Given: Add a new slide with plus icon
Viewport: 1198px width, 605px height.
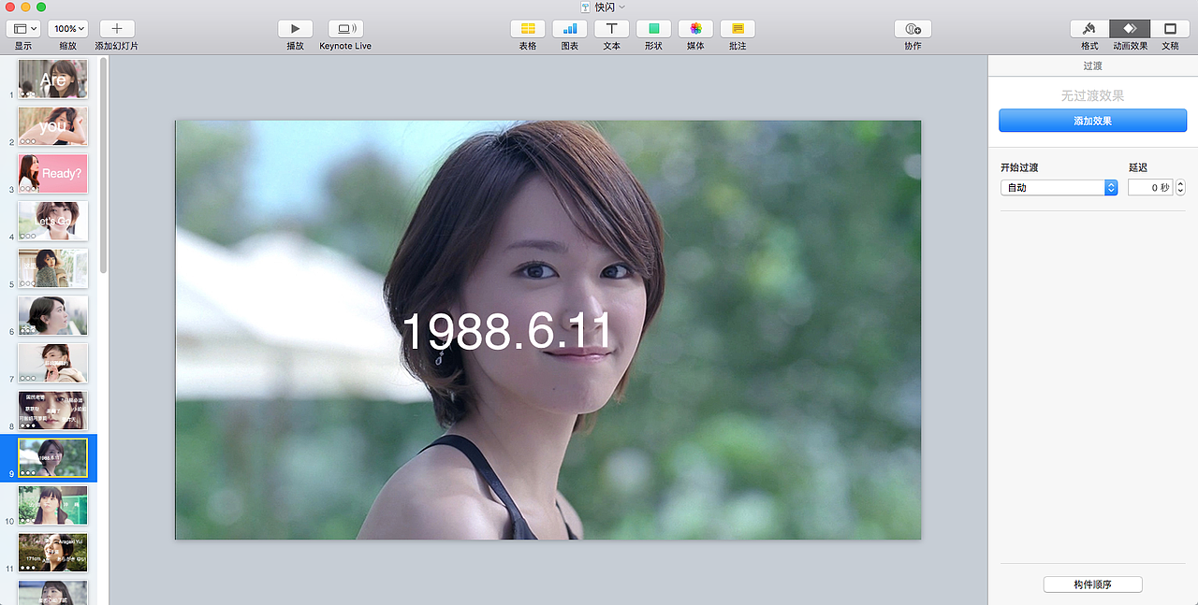Looking at the screenshot, I should pyautogui.click(x=117, y=29).
